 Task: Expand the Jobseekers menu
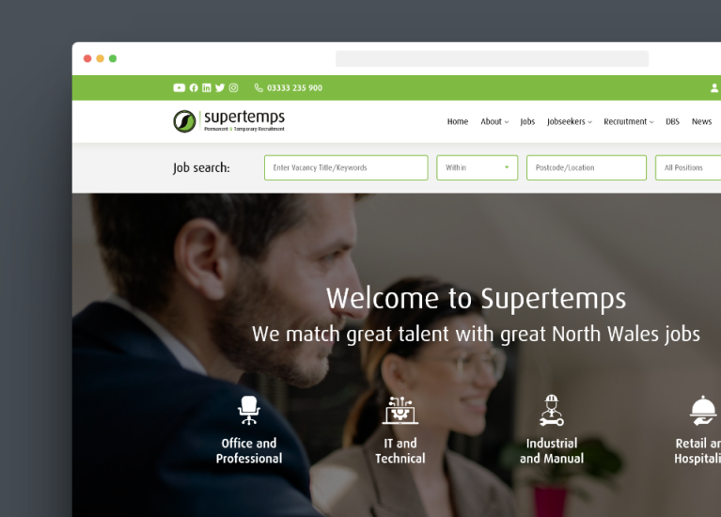click(570, 121)
